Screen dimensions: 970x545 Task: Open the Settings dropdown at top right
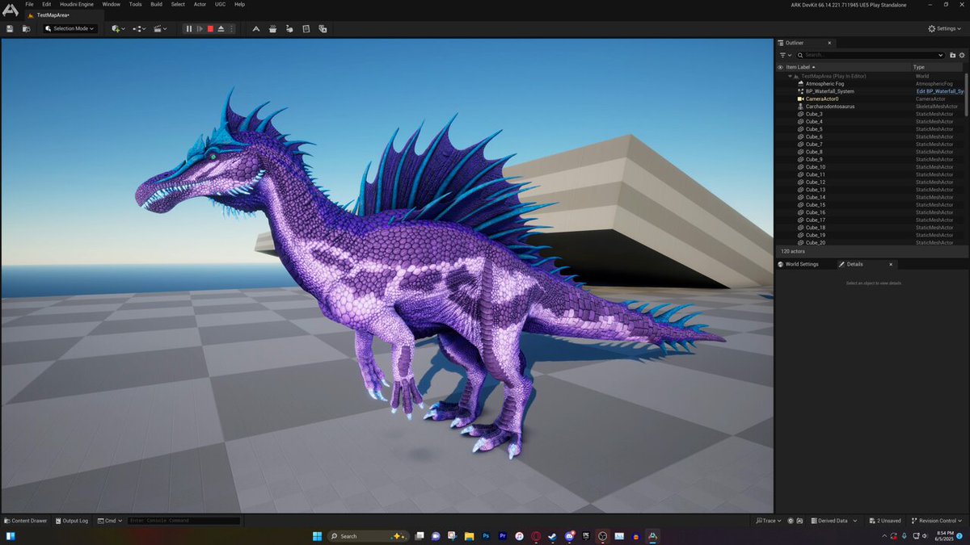[x=946, y=28]
